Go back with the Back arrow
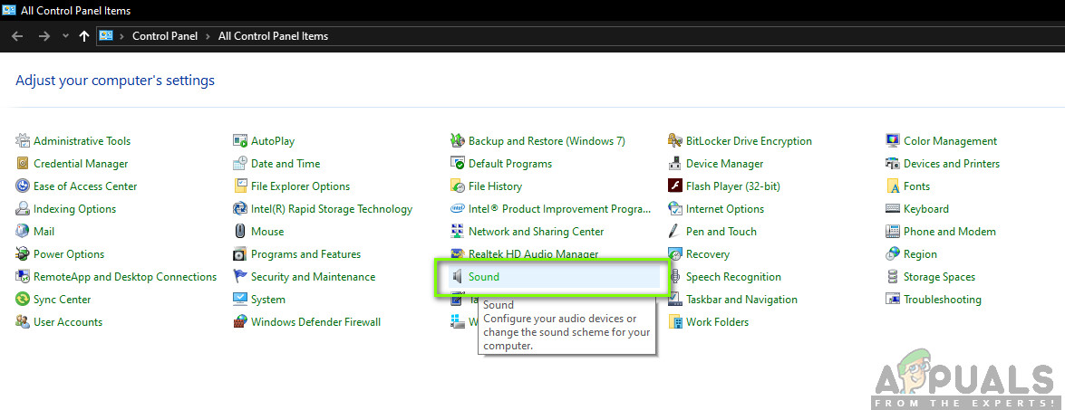Viewport: 1065px width, 410px height. [x=17, y=36]
